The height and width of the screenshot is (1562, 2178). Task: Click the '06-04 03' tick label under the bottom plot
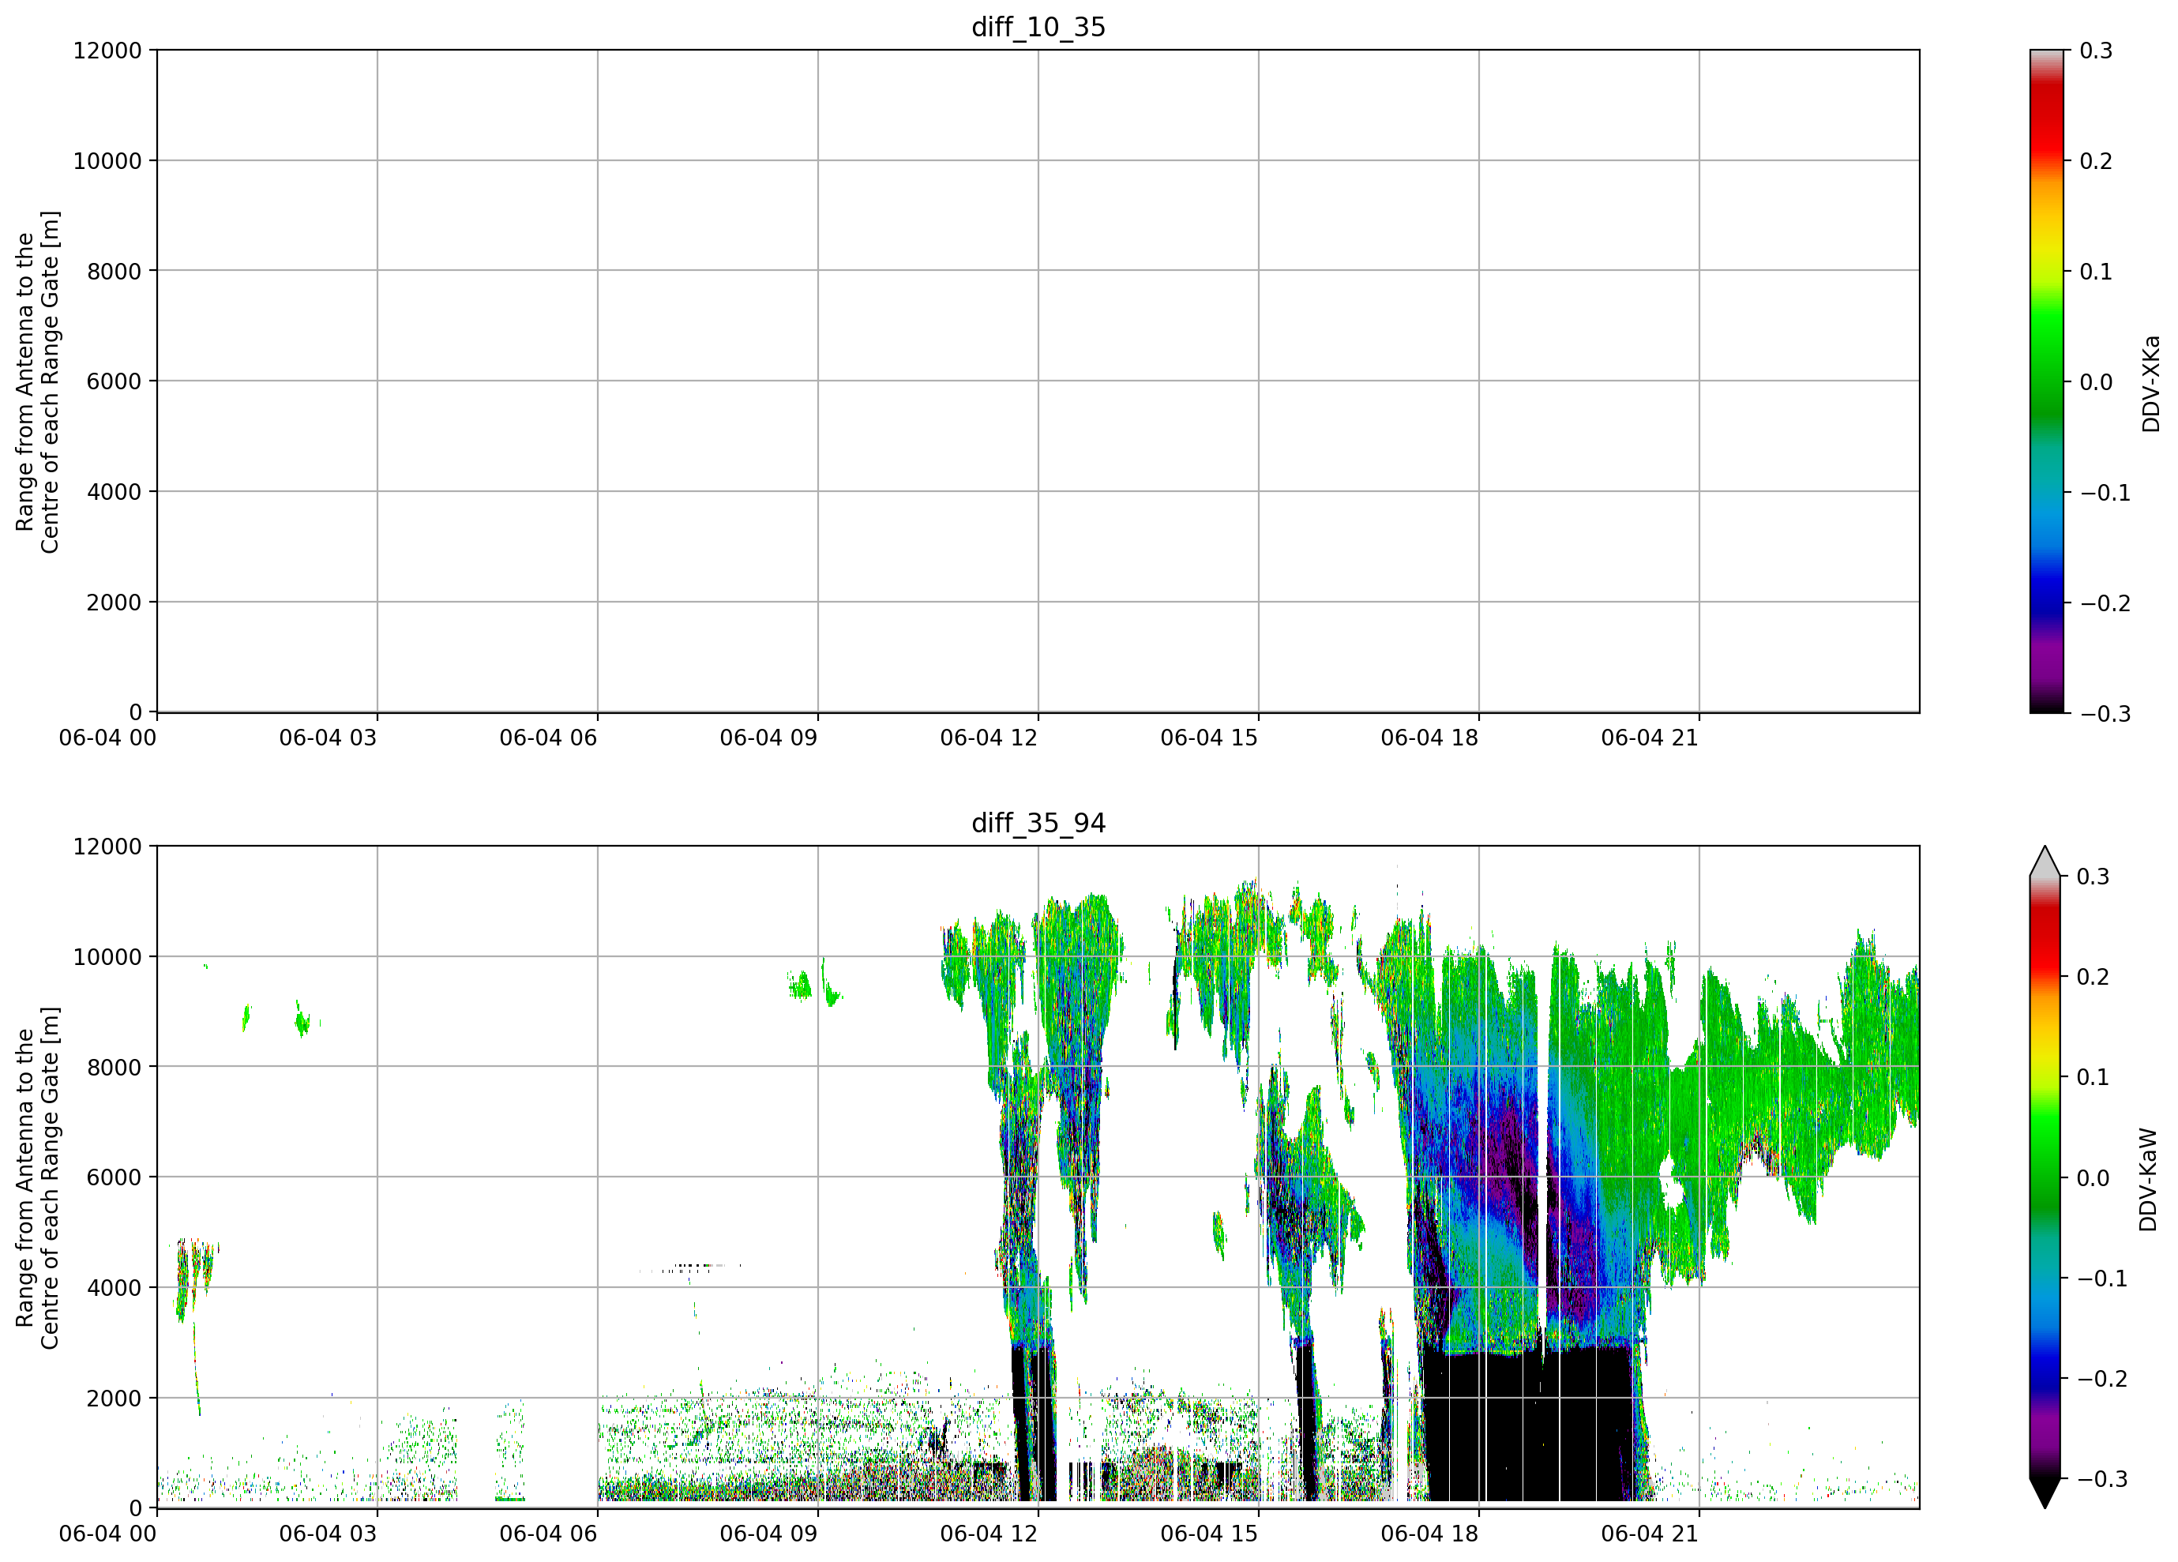[329, 1534]
